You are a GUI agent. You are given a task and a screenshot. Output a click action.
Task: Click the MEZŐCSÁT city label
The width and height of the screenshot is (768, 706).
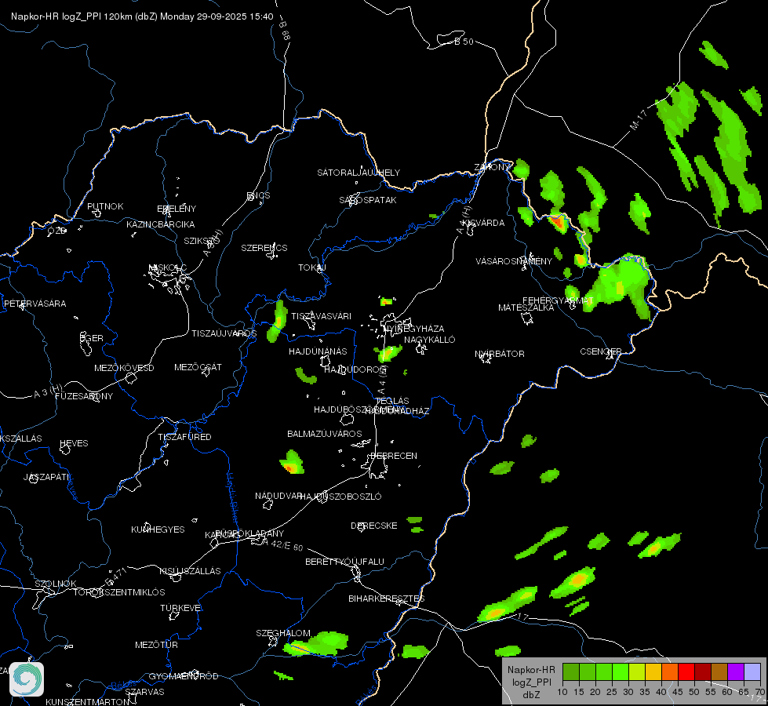click(x=198, y=367)
